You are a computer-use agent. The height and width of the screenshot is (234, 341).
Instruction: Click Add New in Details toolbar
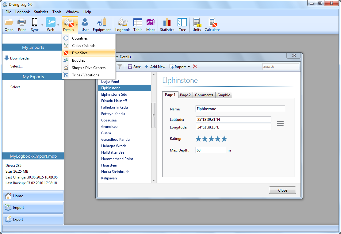pos(155,67)
